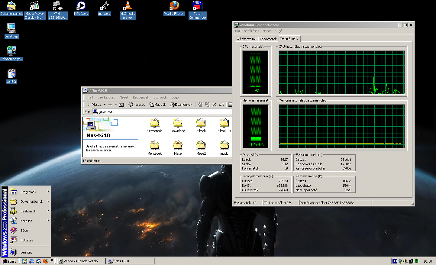
Task: Open the Súgó menu in Task Manager
Action: (x=278, y=31)
